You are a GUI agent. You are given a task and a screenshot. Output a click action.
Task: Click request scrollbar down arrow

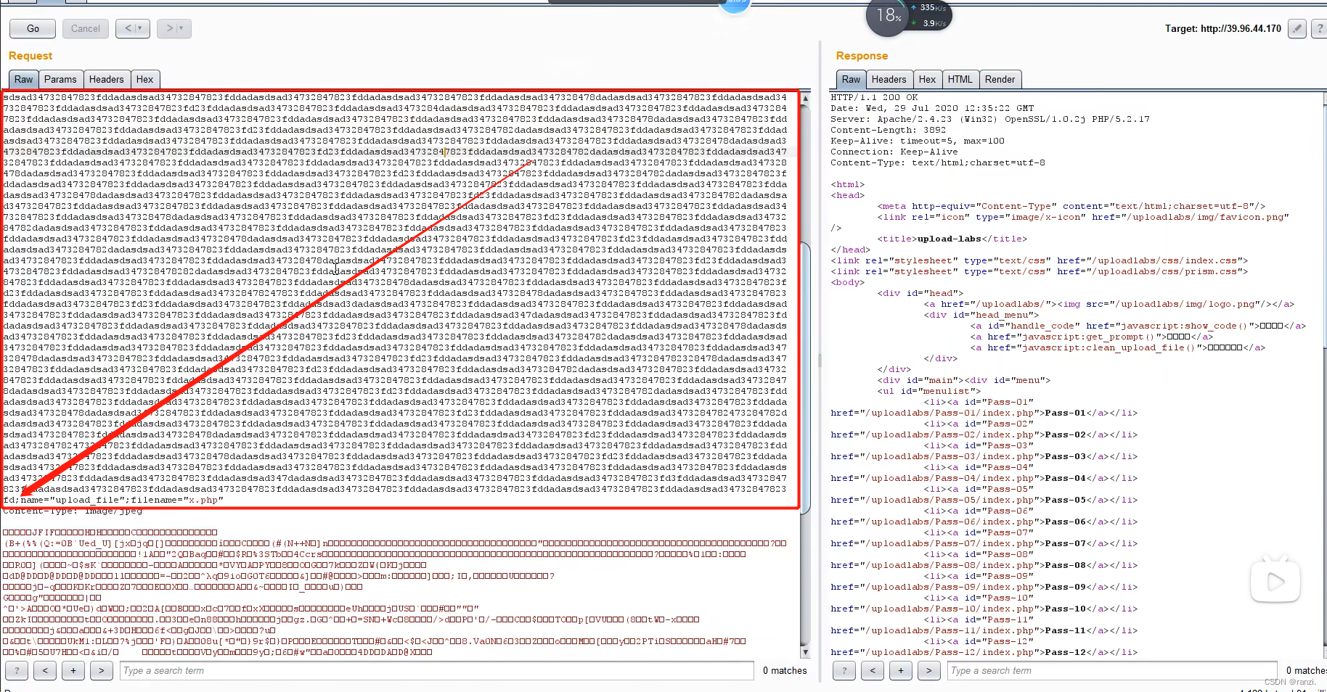pos(805,653)
